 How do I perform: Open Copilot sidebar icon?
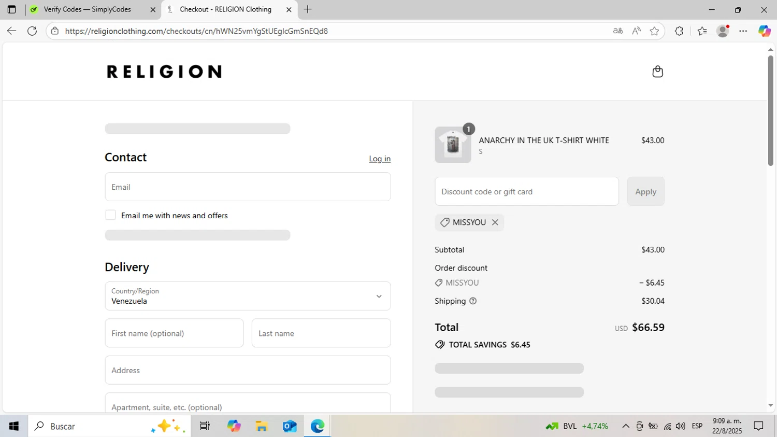[x=764, y=31]
